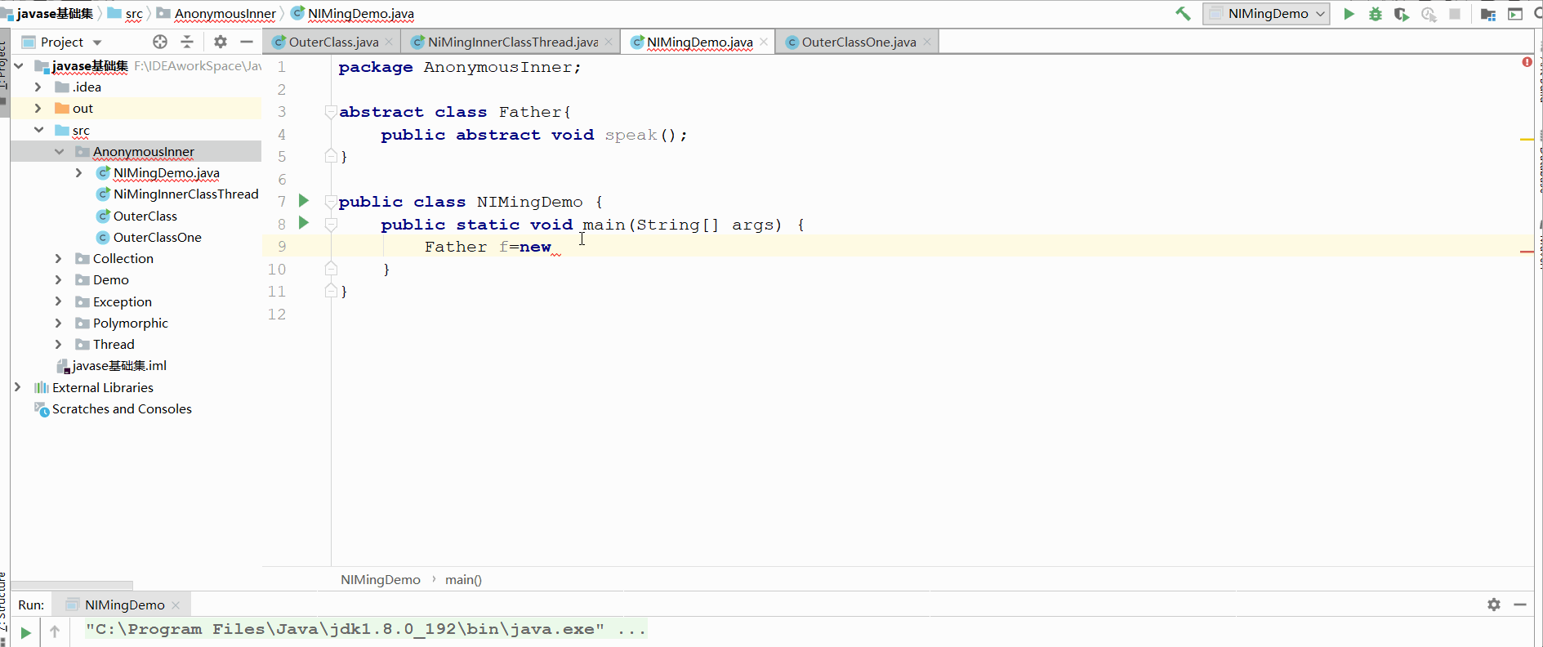Viewport: 1543px width, 647px height.
Task: Click the red error indicator in editor
Action: (x=1527, y=62)
